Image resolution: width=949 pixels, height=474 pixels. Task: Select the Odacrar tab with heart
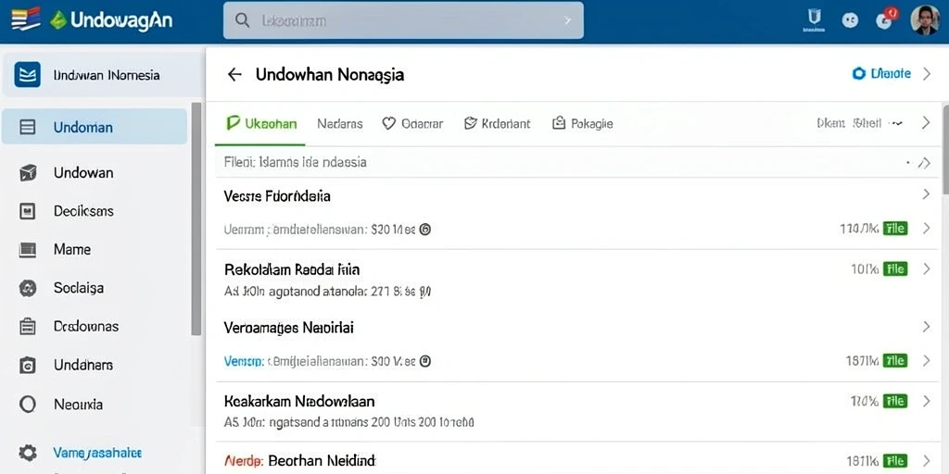click(x=412, y=124)
